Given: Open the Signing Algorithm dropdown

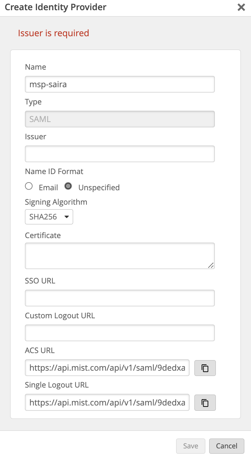Looking at the screenshot, I should pos(49,217).
